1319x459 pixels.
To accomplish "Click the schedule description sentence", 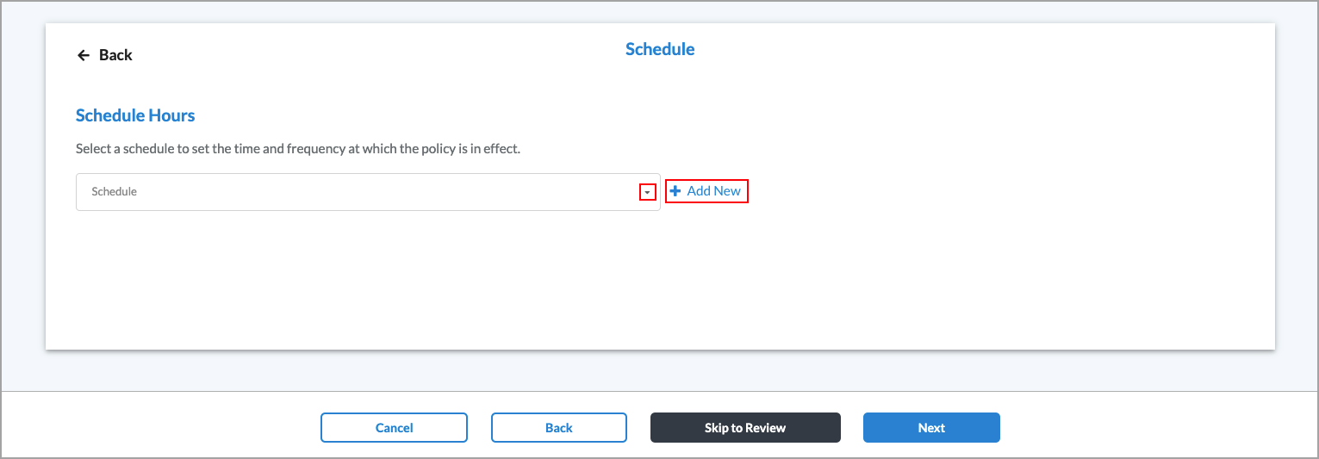I will (297, 149).
